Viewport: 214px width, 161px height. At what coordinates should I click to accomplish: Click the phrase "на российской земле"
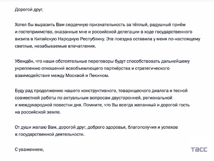(38, 112)
